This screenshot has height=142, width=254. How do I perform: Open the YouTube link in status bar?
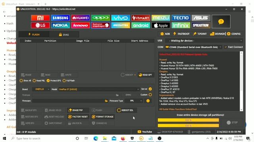(144, 132)
